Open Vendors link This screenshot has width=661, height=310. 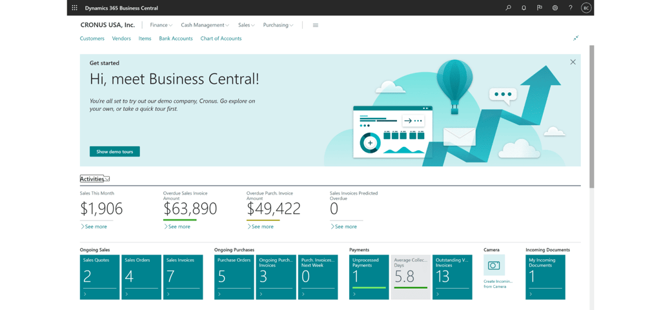(121, 38)
